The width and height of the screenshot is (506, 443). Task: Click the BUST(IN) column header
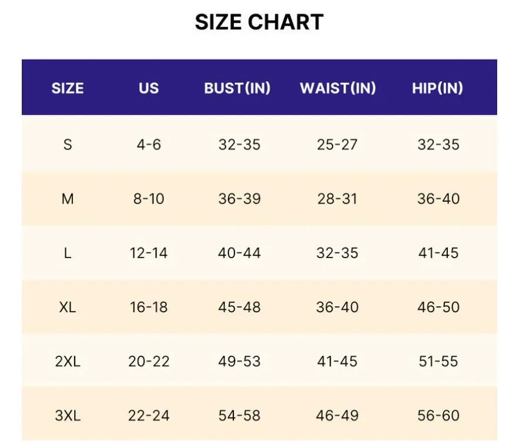(237, 88)
